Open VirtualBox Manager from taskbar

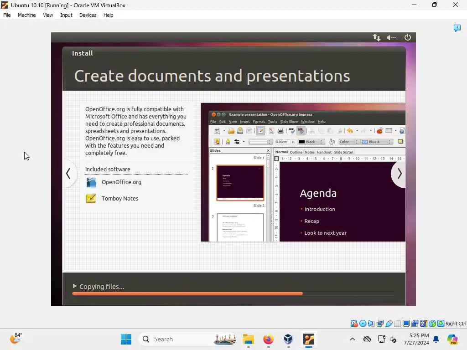(x=288, y=339)
